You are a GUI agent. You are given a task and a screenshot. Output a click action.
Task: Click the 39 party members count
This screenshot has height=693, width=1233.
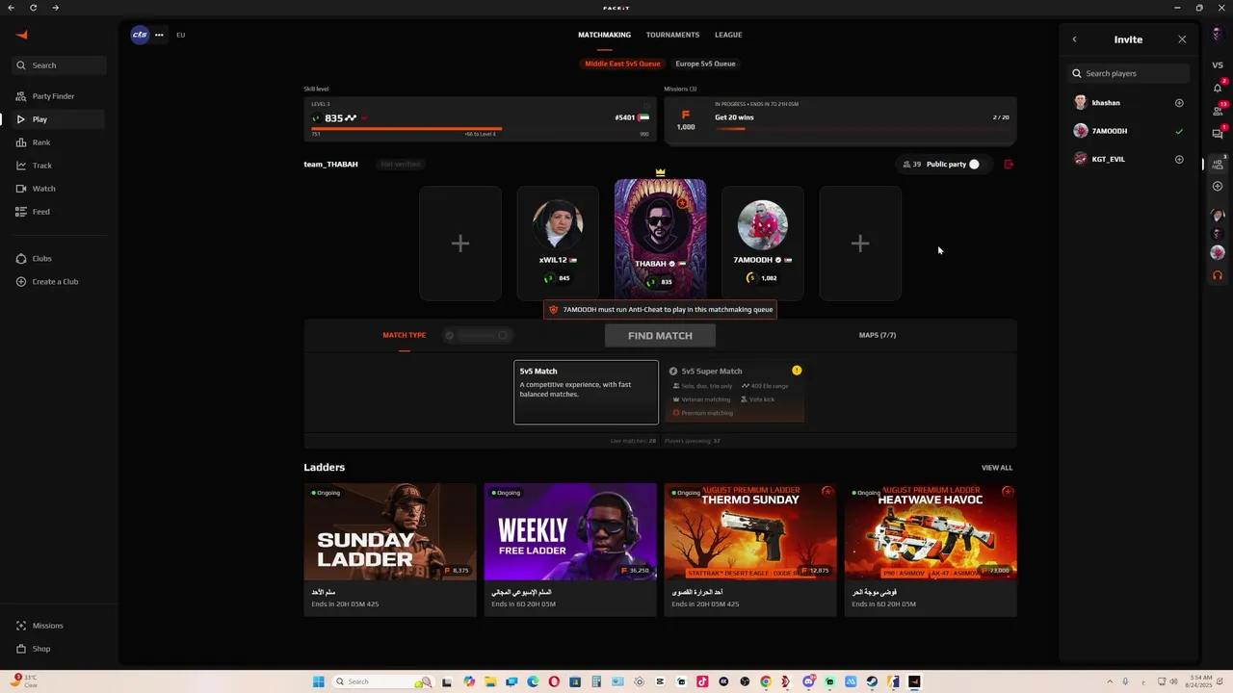pyautogui.click(x=911, y=165)
